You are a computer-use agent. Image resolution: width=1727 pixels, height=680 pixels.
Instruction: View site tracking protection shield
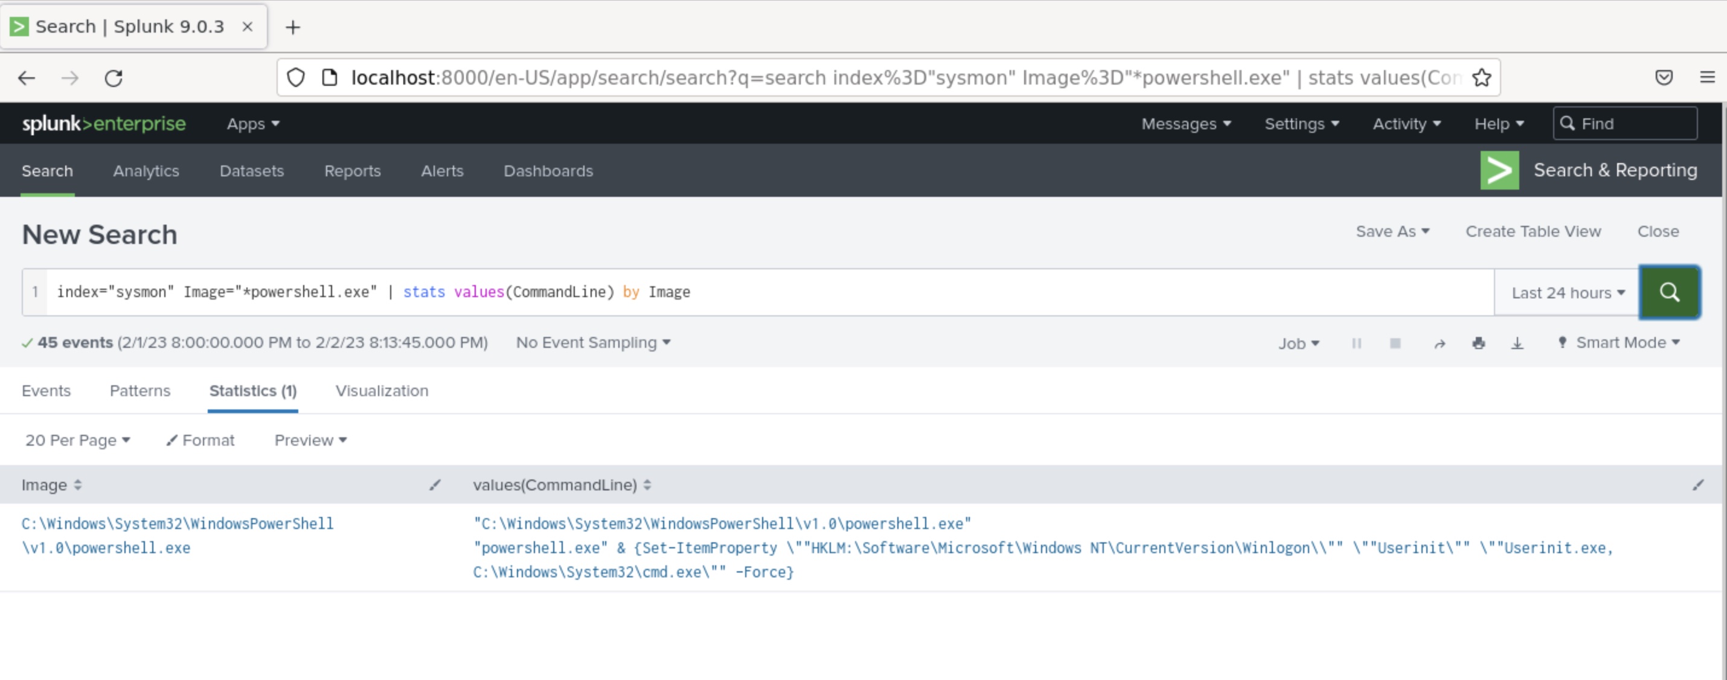296,78
